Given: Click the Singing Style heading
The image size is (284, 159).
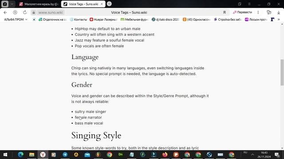Looking at the screenshot, I should click(96, 136).
